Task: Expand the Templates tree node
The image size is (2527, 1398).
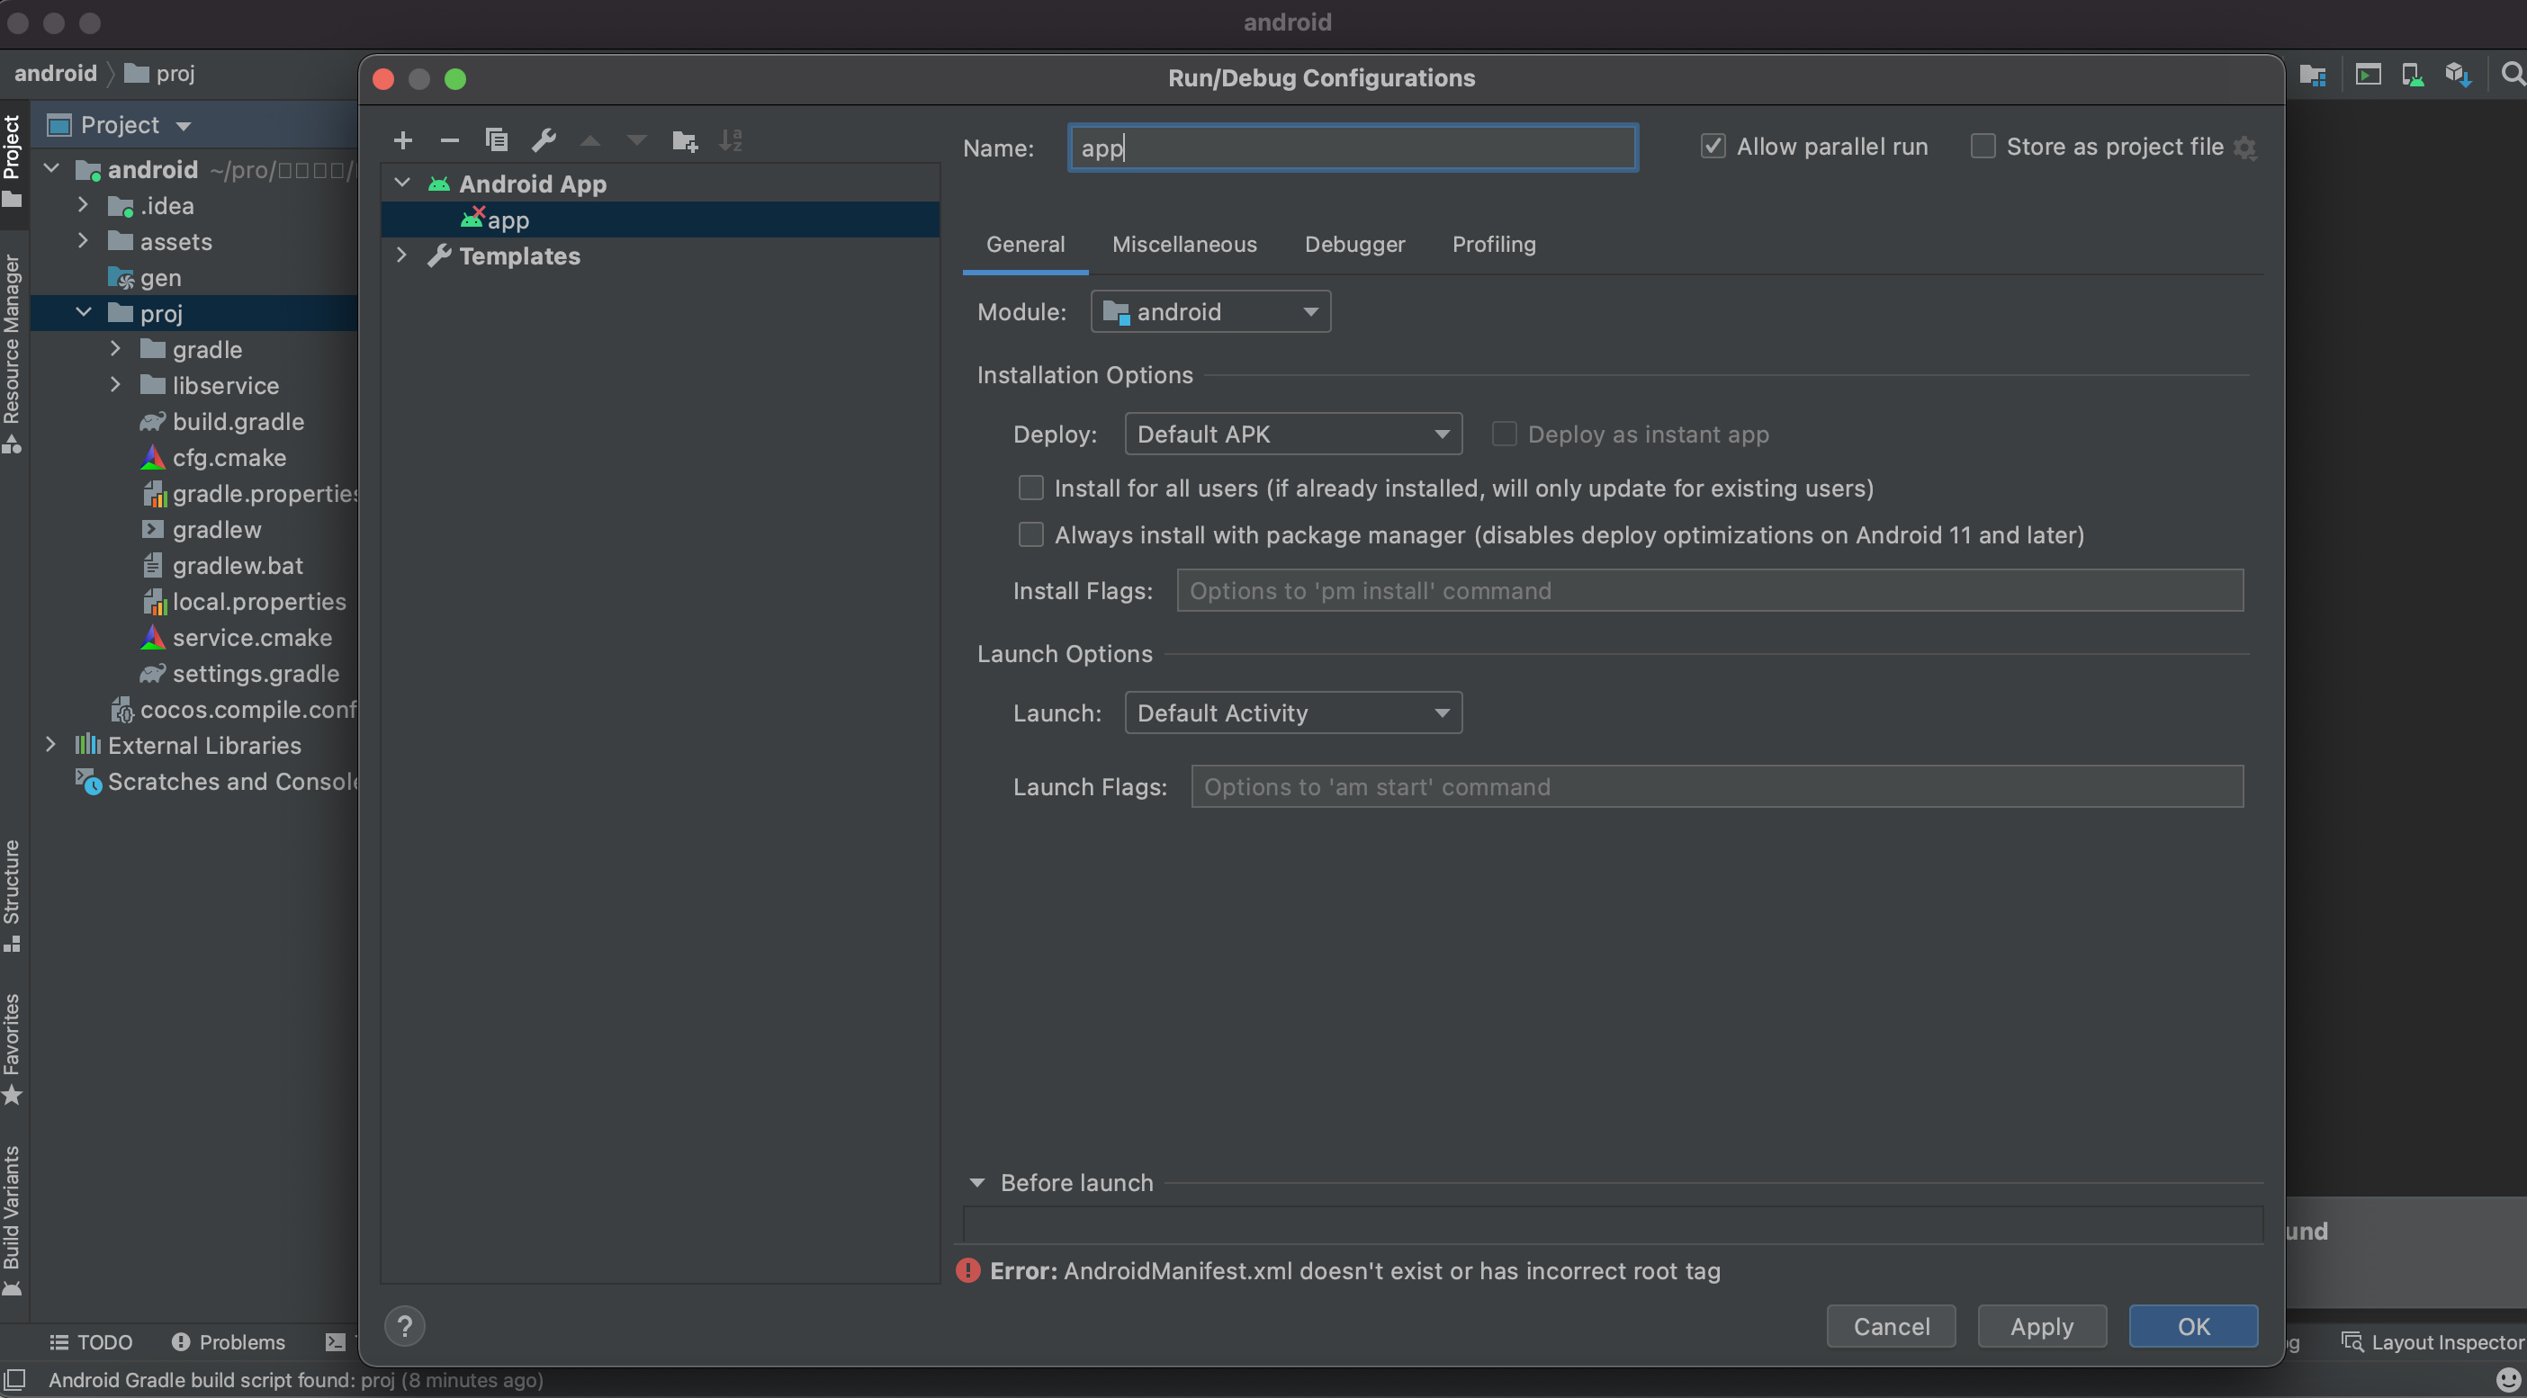Action: [x=402, y=255]
